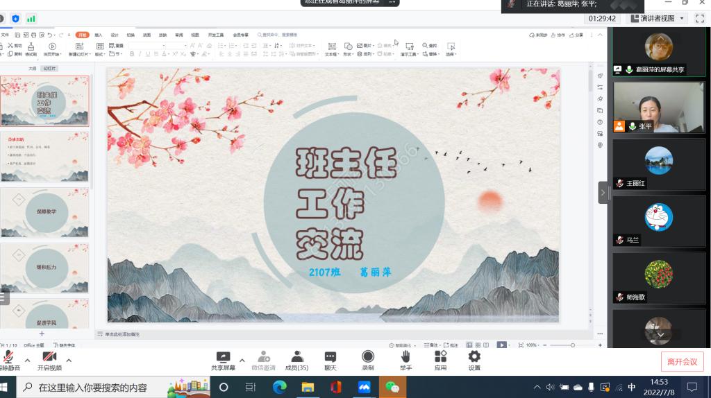Toggle bold formatting in WPS ribbon
This screenshot has height=398, width=711.
click(x=131, y=54)
